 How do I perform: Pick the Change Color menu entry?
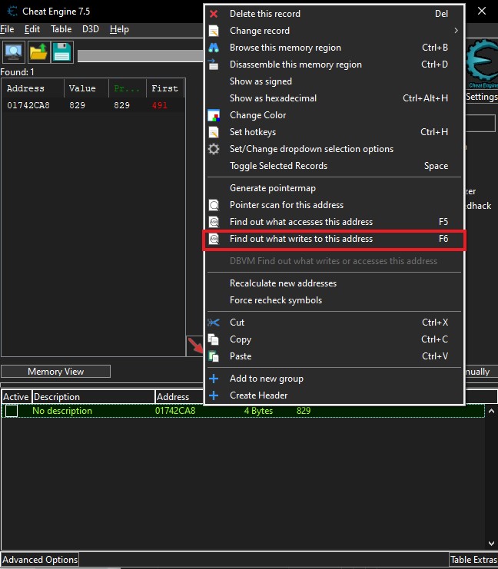tap(257, 115)
